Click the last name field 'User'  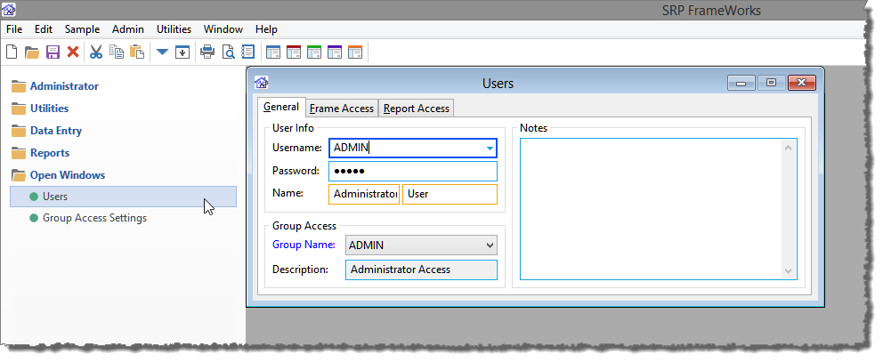pos(450,194)
